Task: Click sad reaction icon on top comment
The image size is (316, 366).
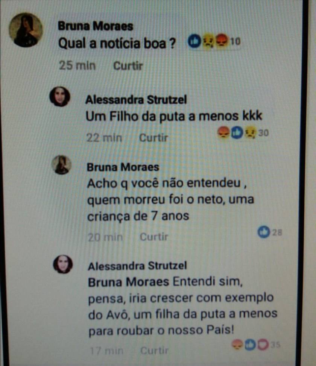Action: pos(208,41)
